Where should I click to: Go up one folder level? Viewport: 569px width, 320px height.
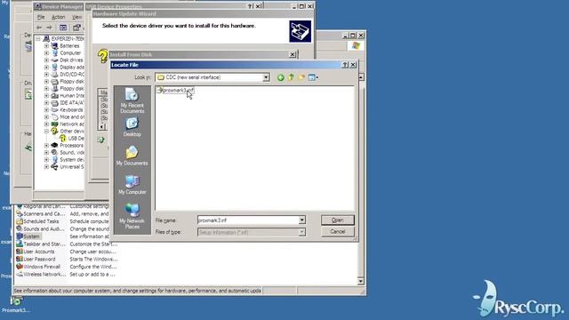pos(291,77)
